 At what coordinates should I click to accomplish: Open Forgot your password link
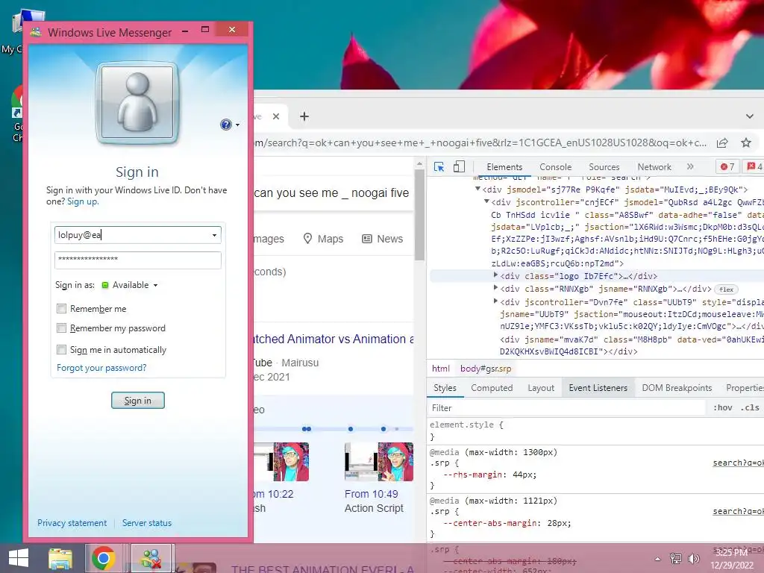point(101,367)
